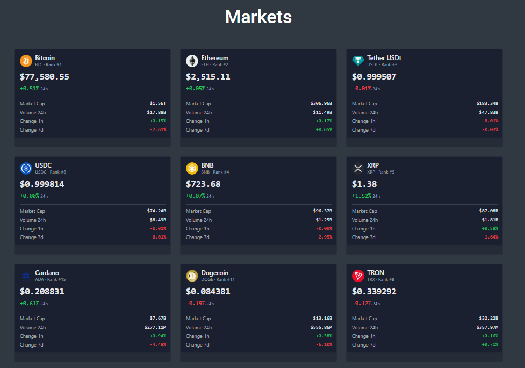
Task: Click Ethereum market cap $306.96B
Action: click(321, 104)
